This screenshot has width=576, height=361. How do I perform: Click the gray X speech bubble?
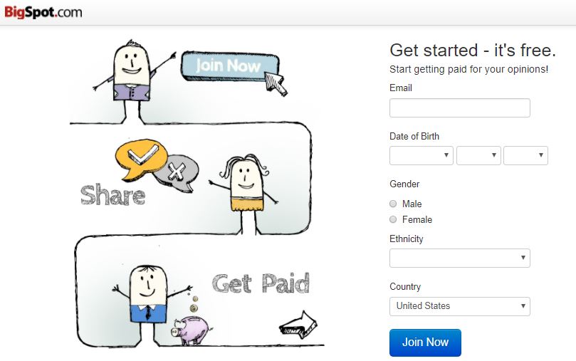coord(177,172)
